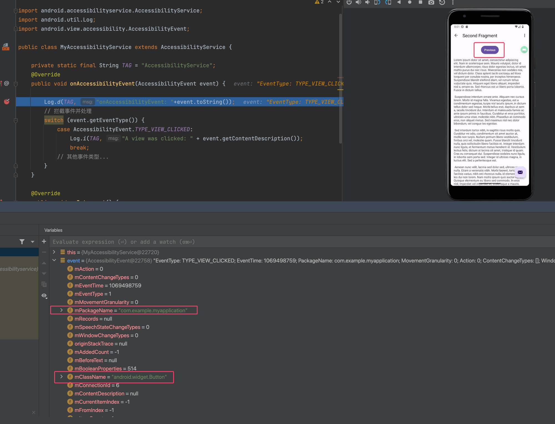Screen dimensions: 555x424
Task: Expand the mClassName field
Action: click(x=62, y=377)
